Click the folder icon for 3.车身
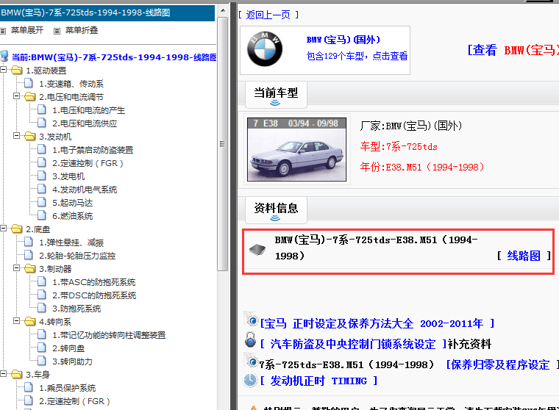The image size is (559, 410). coord(16,374)
